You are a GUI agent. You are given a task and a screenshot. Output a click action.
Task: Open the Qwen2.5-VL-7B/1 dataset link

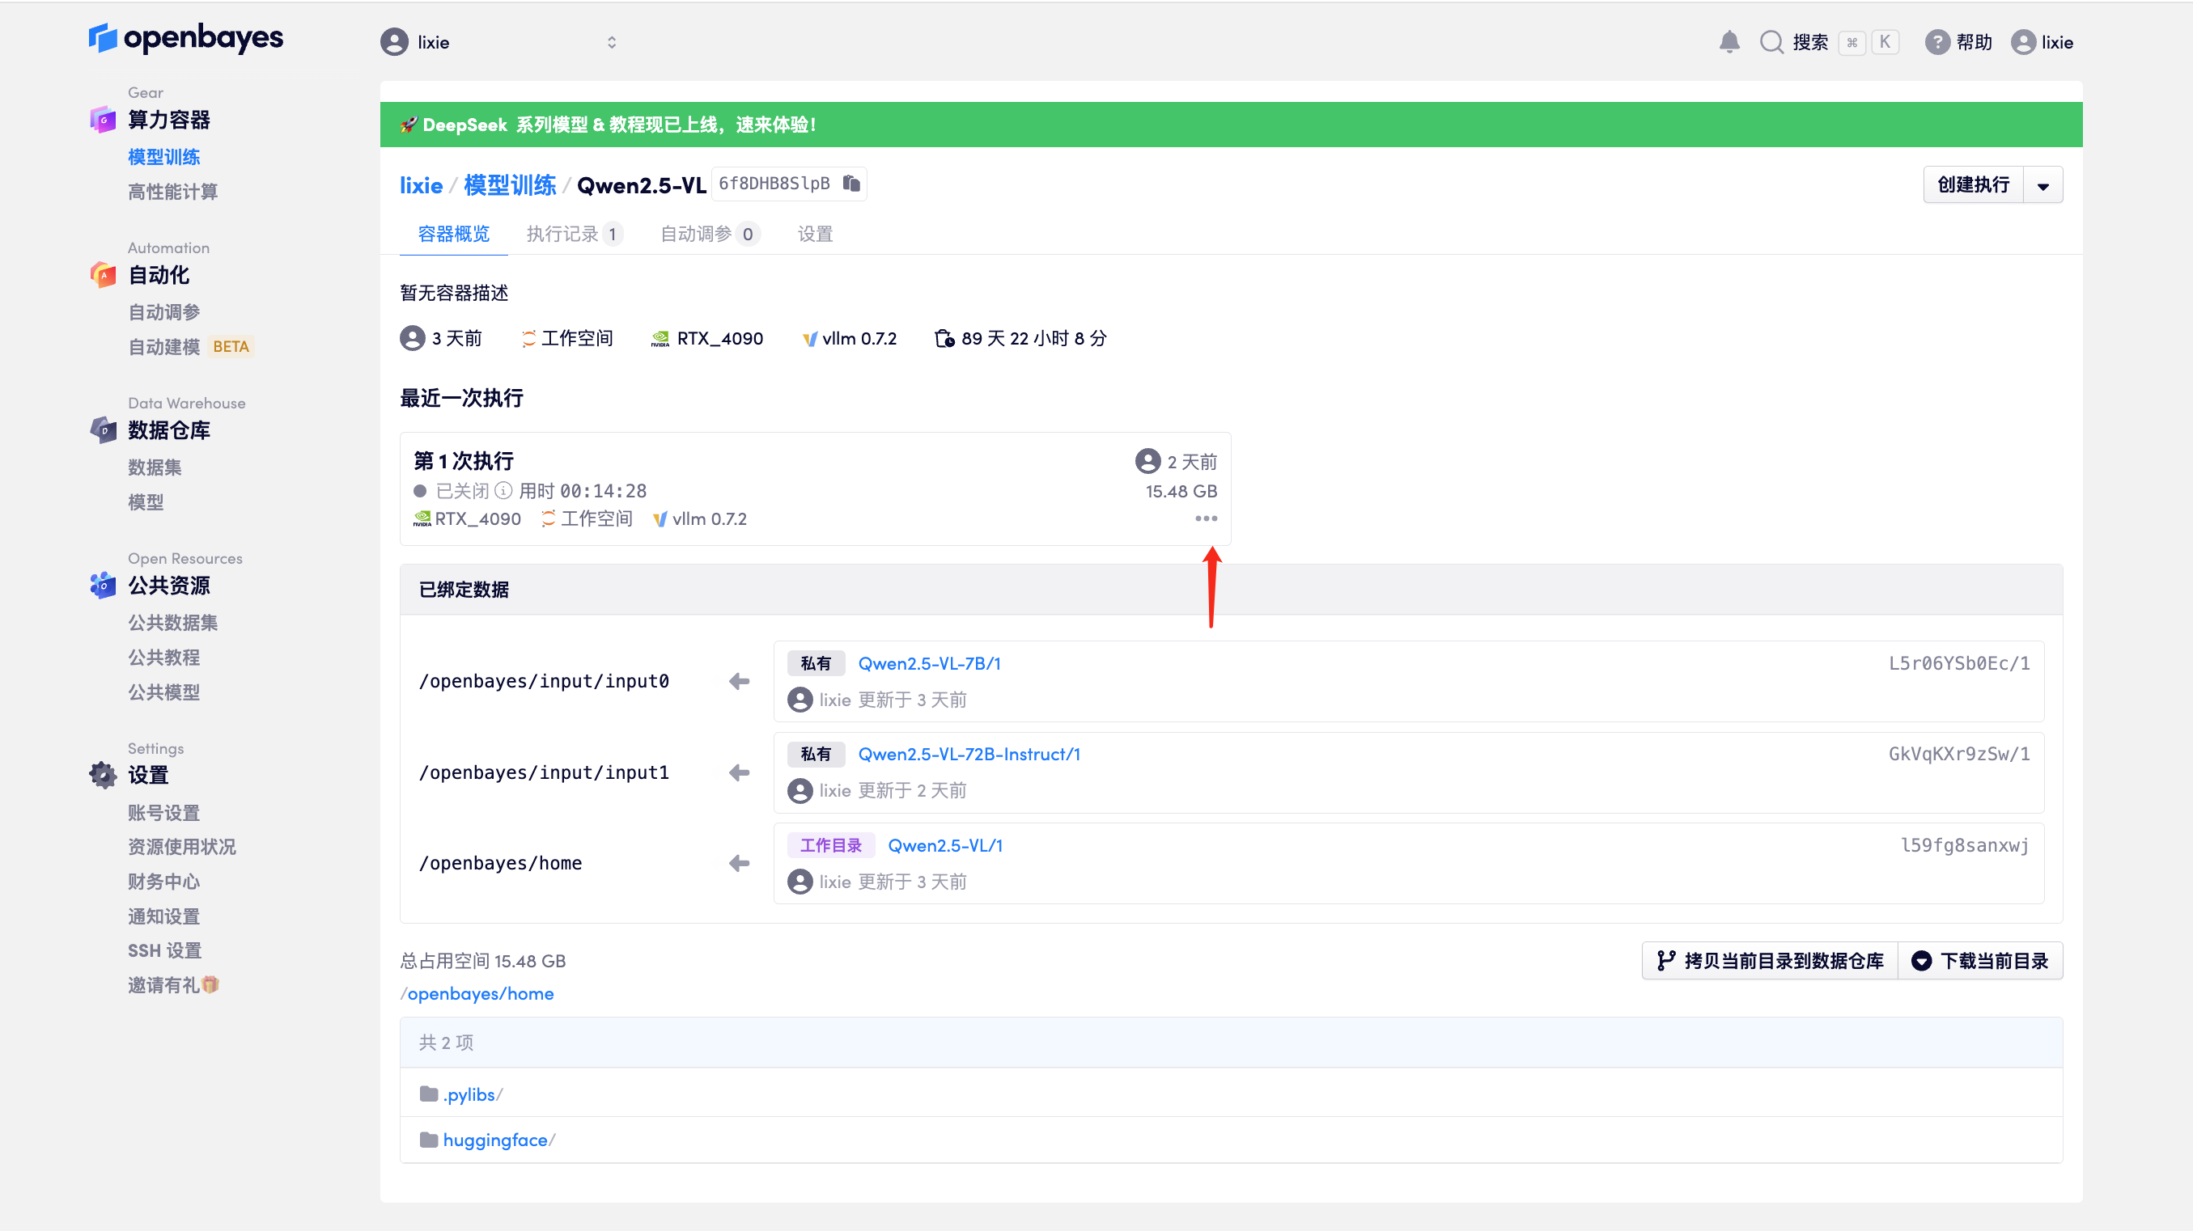929,663
